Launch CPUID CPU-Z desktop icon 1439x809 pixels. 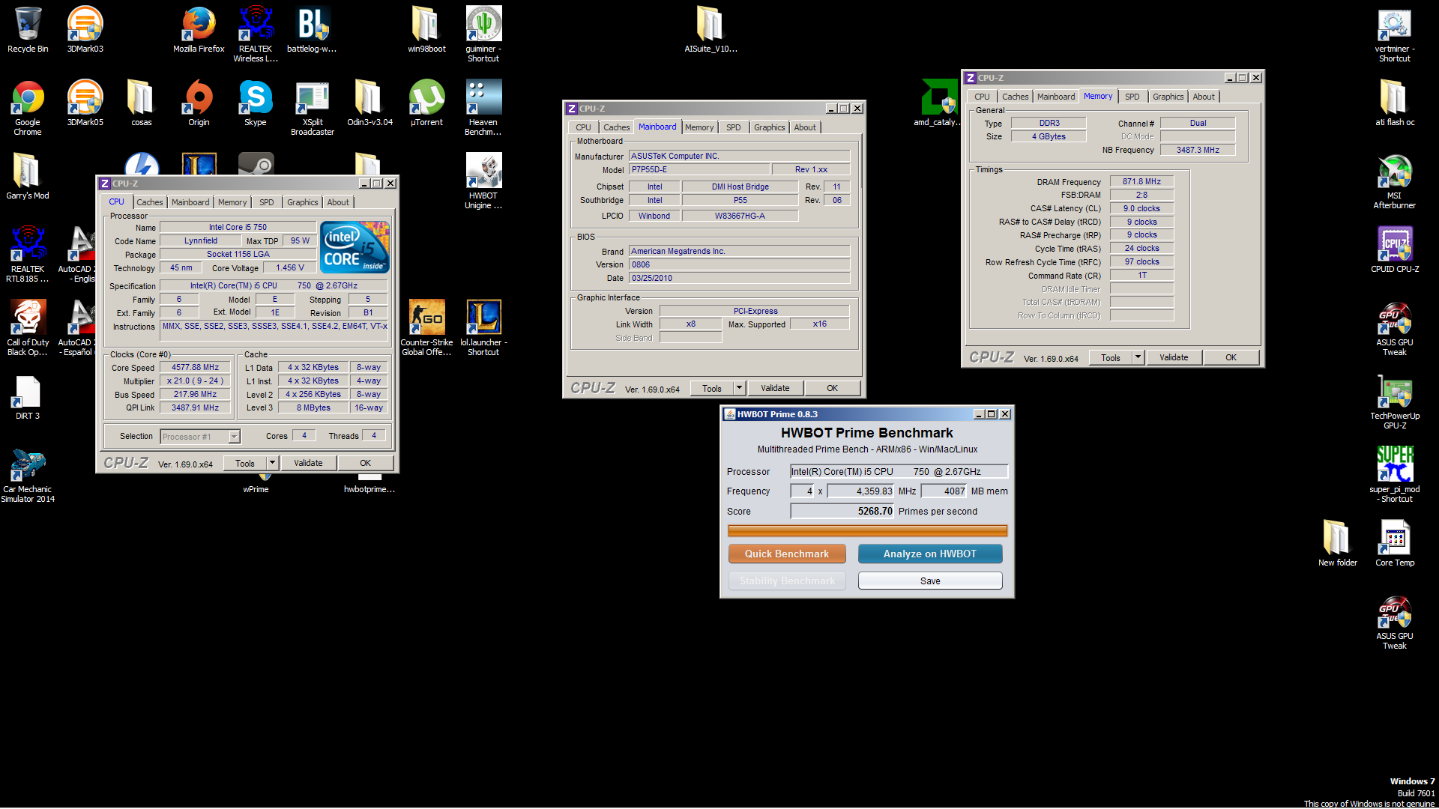pos(1394,250)
